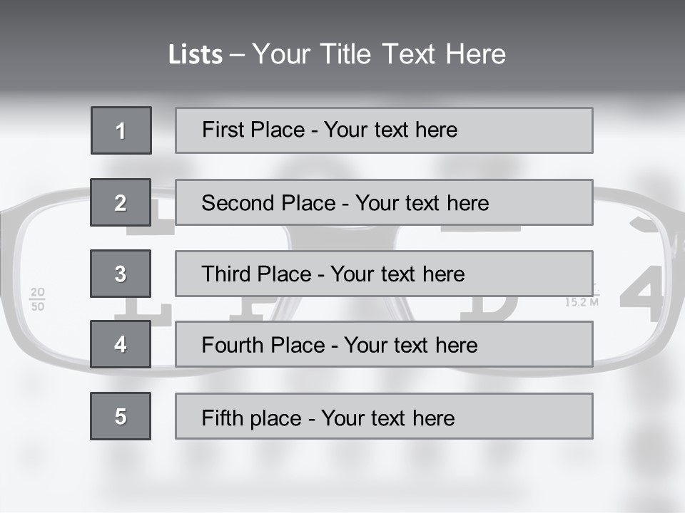The height and width of the screenshot is (513, 685).
Task: Select the number 2 box
Action: tap(121, 202)
